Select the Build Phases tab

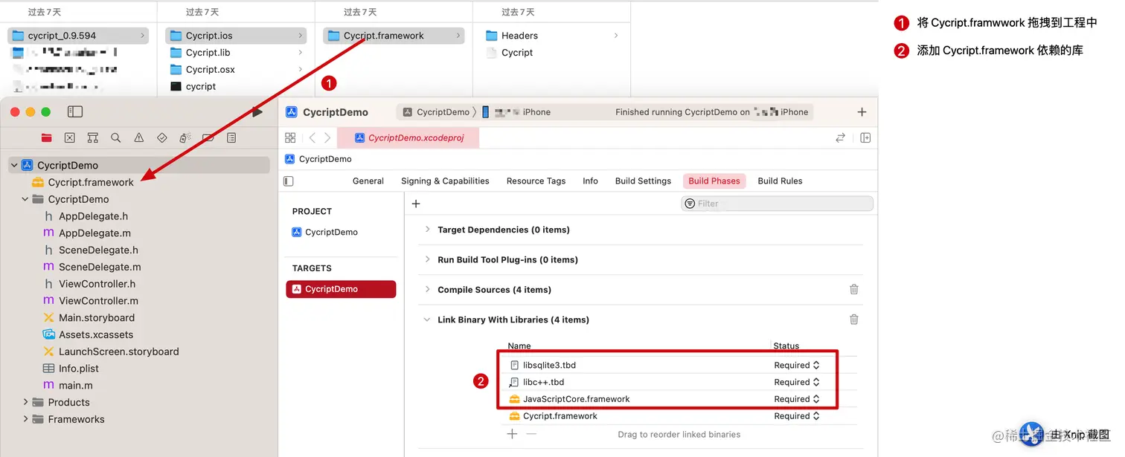click(x=714, y=181)
